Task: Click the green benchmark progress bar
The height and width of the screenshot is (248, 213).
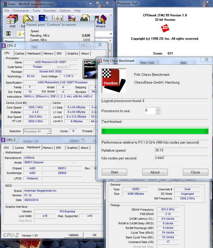Action: point(155,130)
